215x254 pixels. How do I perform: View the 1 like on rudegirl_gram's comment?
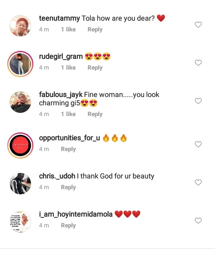[x=68, y=68]
